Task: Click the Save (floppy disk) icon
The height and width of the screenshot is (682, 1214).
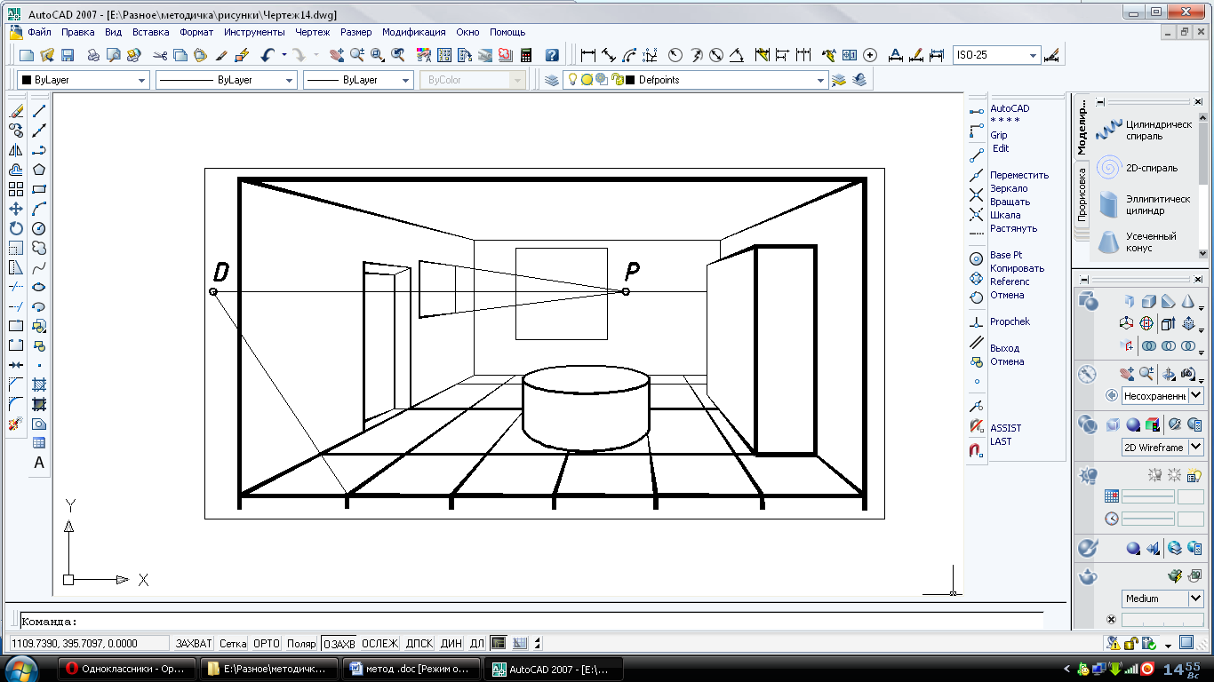Action: tap(68, 55)
